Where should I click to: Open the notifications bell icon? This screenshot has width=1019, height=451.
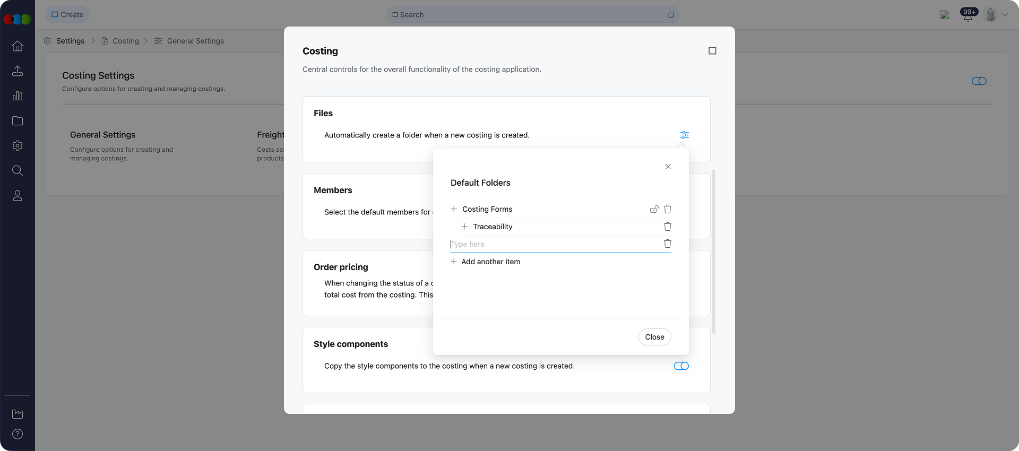968,15
